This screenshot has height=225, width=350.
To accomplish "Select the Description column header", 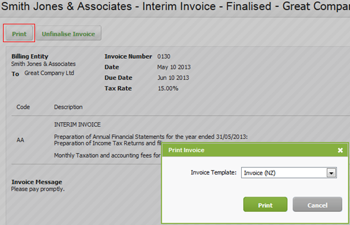I will click(68, 107).
